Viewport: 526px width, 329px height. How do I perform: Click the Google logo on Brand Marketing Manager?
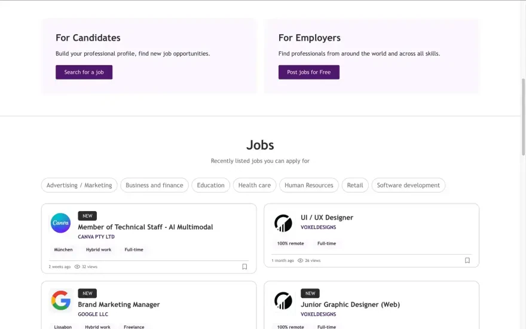pyautogui.click(x=61, y=300)
